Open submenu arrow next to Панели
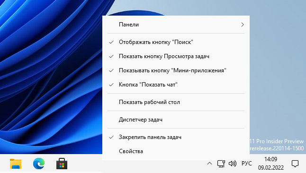 coord(243,25)
